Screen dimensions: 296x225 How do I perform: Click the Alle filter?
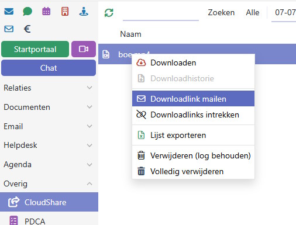[x=253, y=13]
